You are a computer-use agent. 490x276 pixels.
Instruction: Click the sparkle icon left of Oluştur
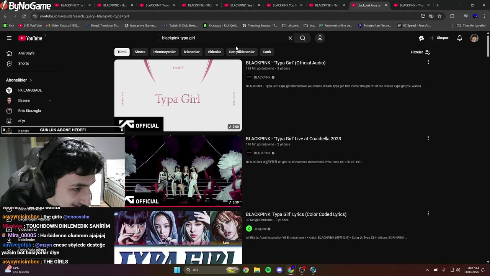pos(421,38)
